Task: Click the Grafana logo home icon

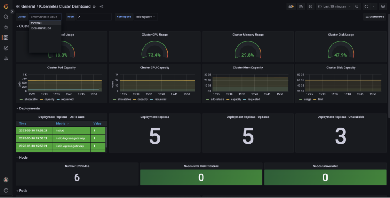Action: [6, 6]
